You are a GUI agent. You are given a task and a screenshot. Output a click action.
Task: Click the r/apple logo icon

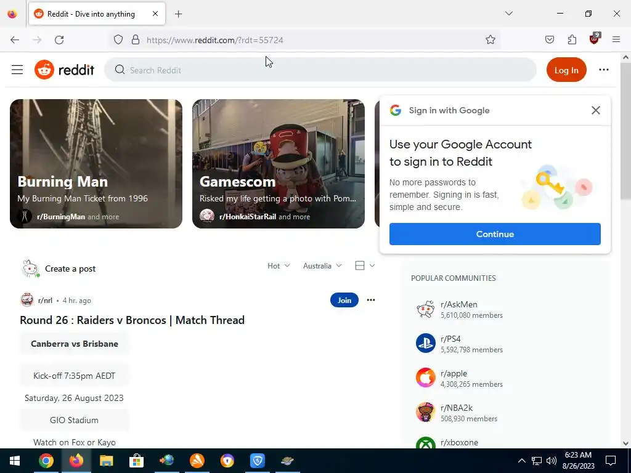[425, 378]
